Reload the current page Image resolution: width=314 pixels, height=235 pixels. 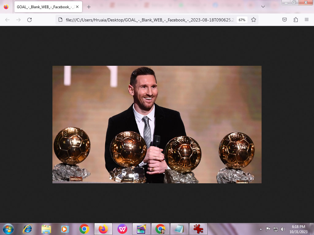click(29, 20)
